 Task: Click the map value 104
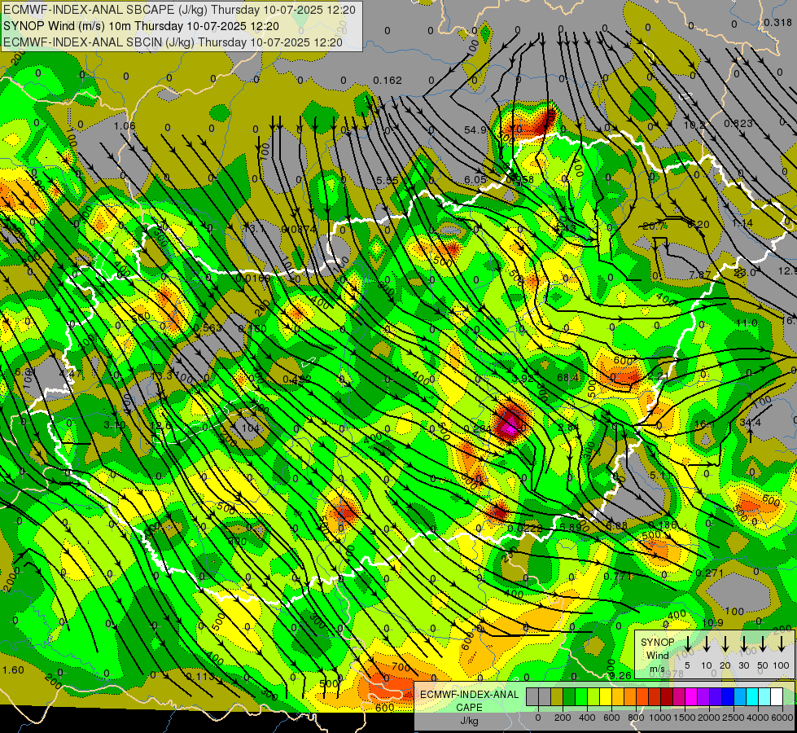[251, 428]
